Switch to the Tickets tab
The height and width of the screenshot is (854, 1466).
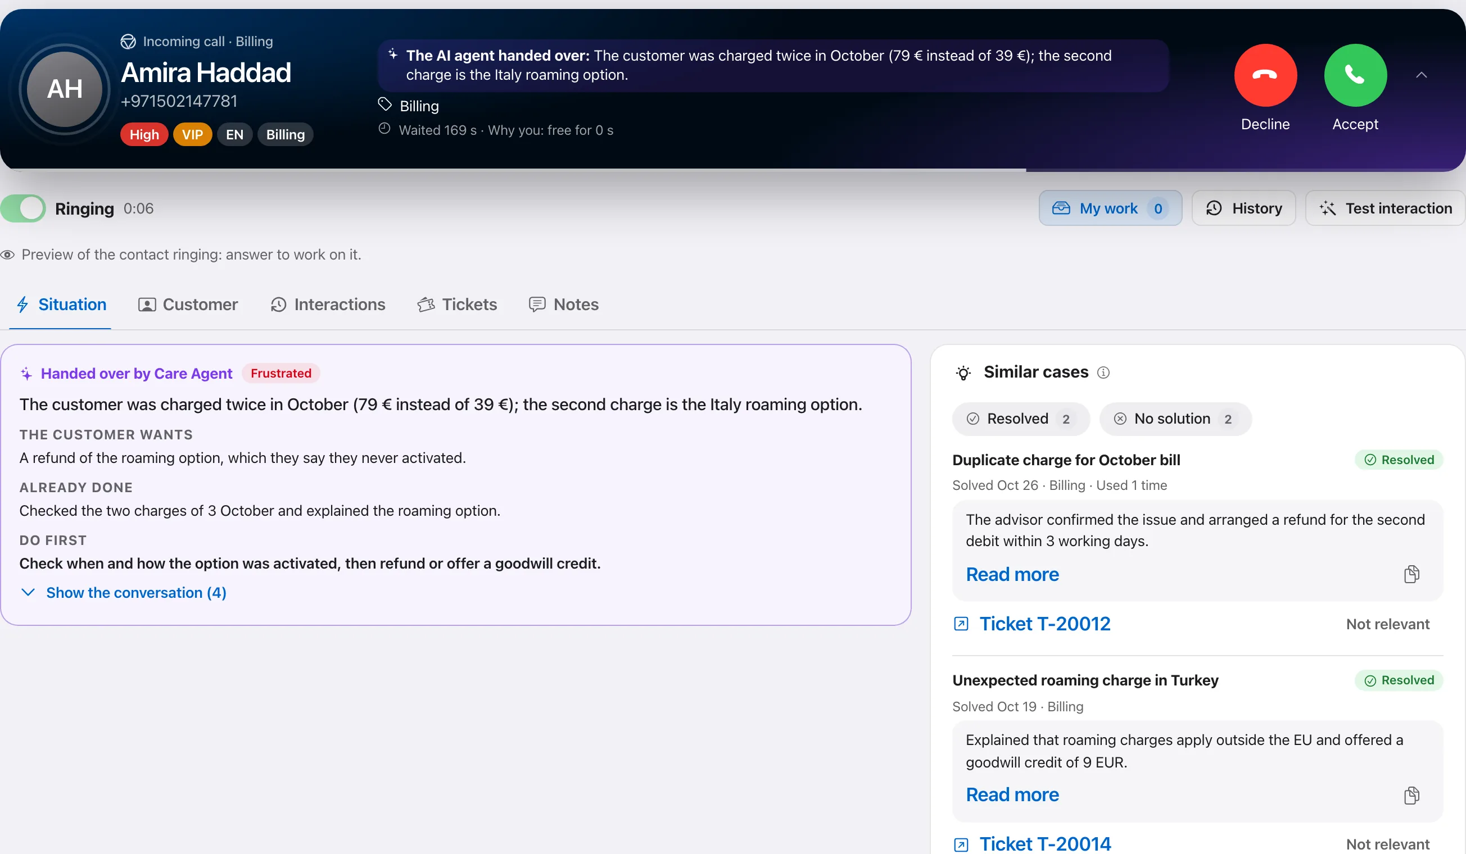(x=457, y=304)
